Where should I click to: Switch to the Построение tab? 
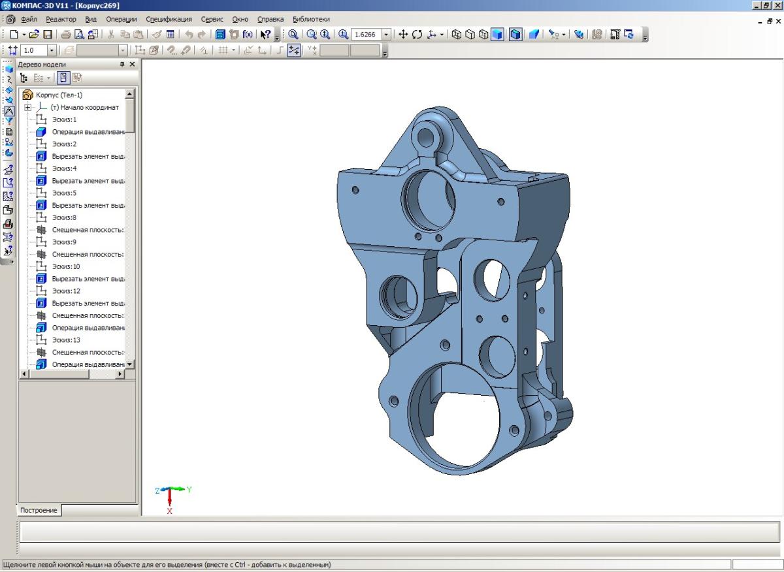(x=39, y=511)
